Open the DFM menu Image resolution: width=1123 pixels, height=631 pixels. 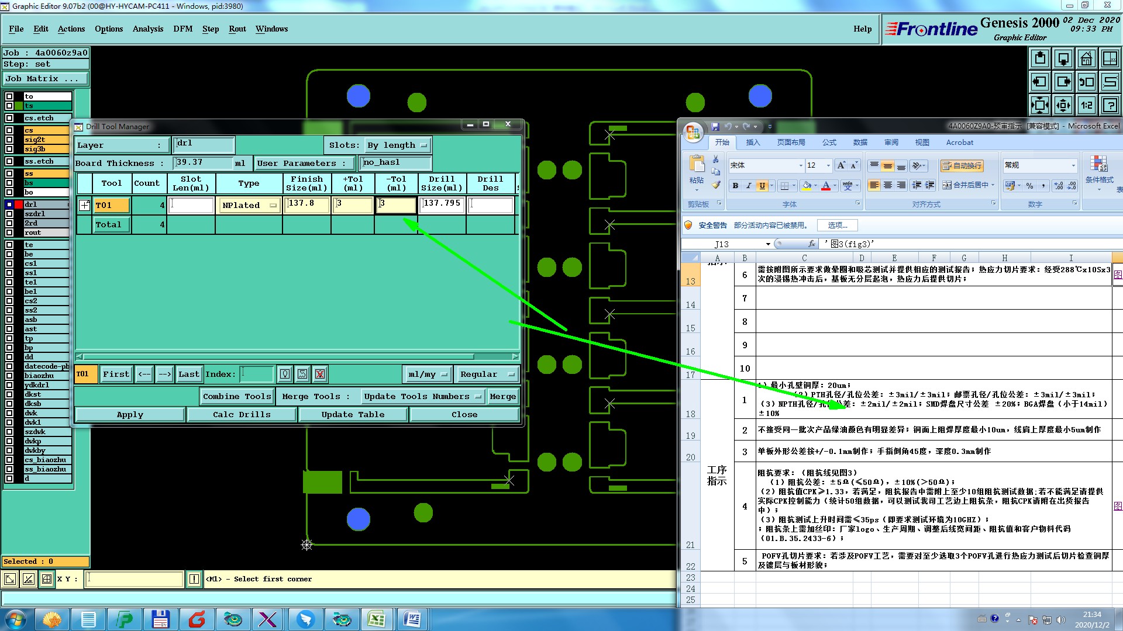(182, 29)
